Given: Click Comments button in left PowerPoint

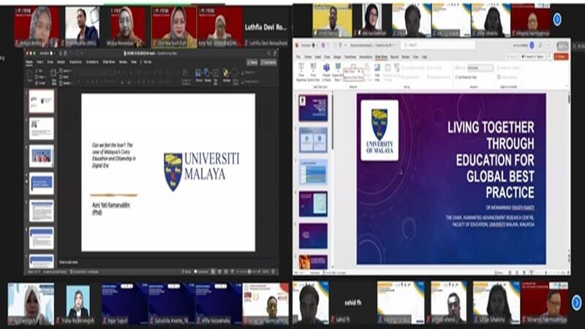Looking at the screenshot, I should point(268,63).
